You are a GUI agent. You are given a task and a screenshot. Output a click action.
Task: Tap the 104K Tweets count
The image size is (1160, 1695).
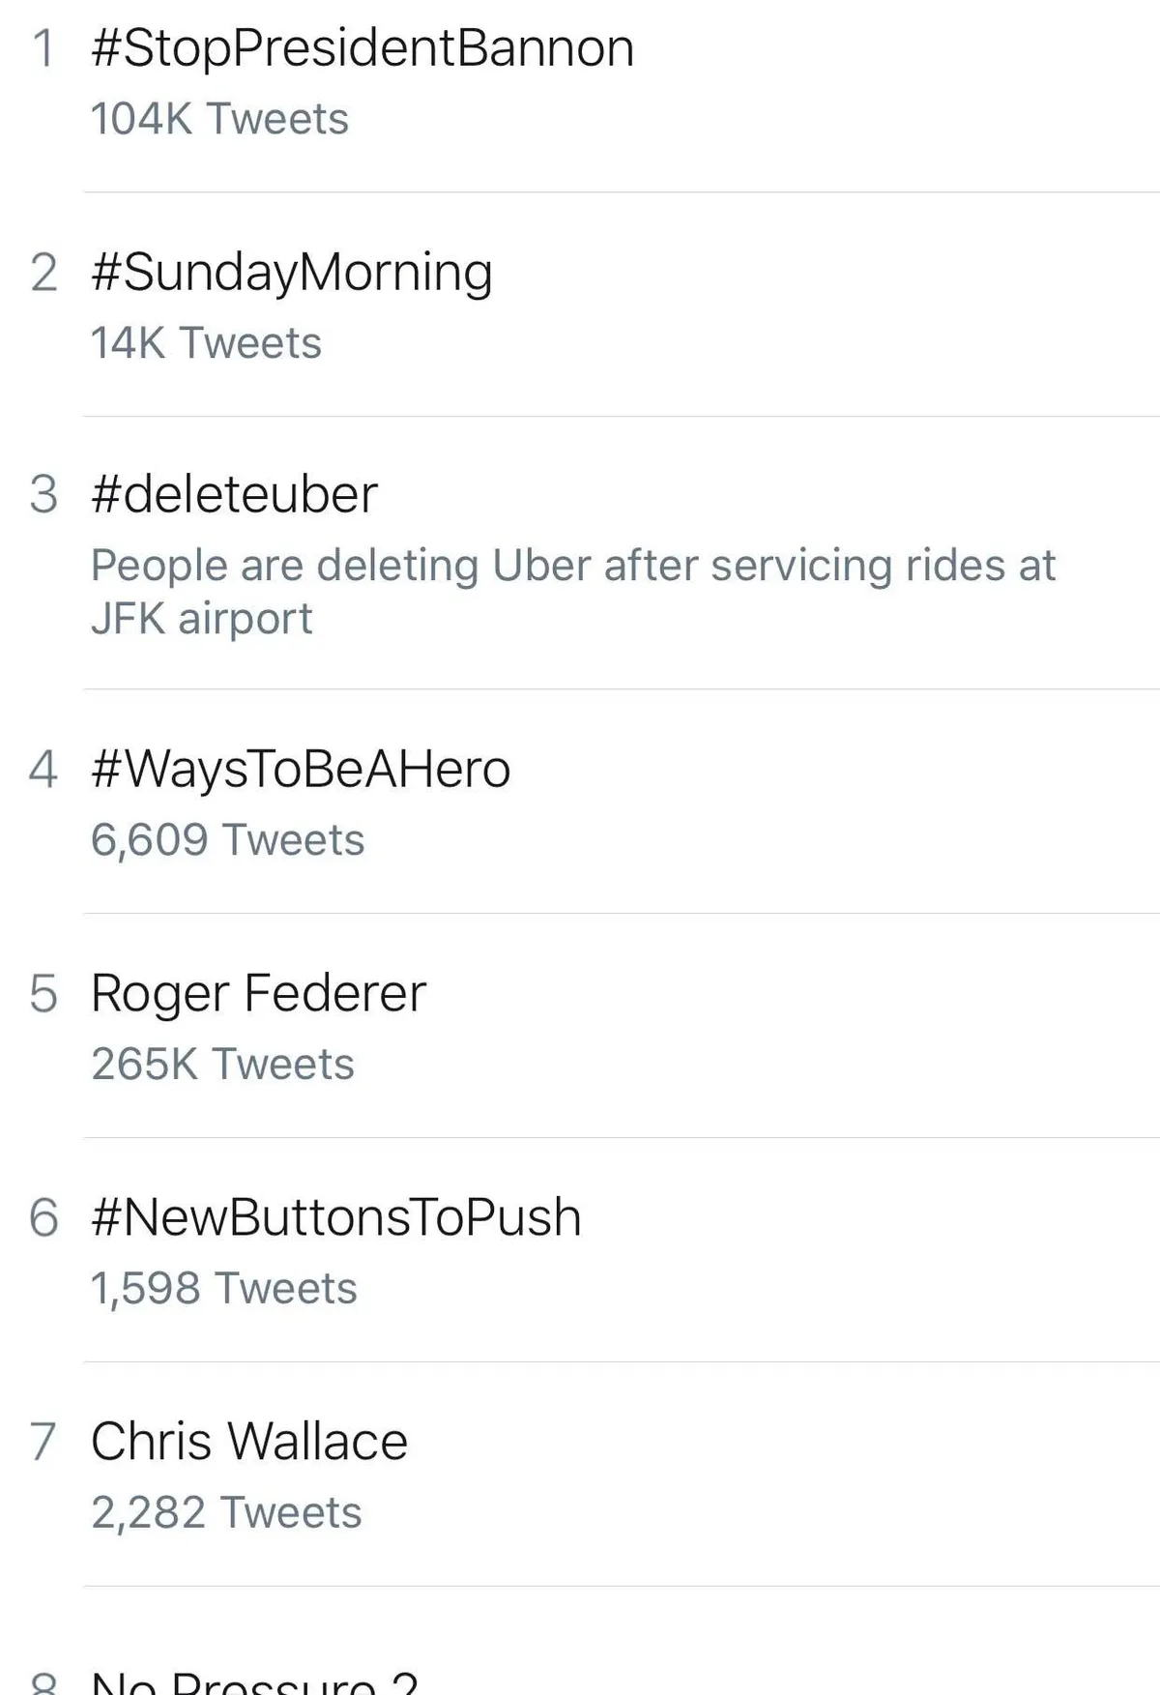pos(219,119)
